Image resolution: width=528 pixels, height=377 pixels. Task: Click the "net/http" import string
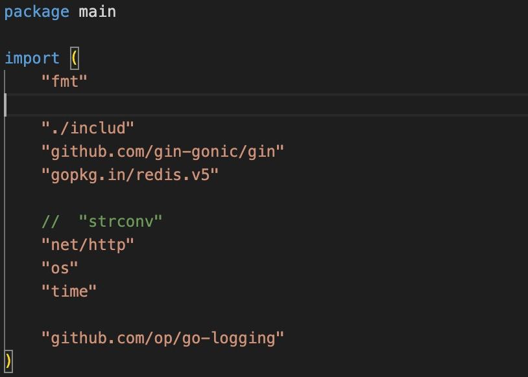pos(88,244)
